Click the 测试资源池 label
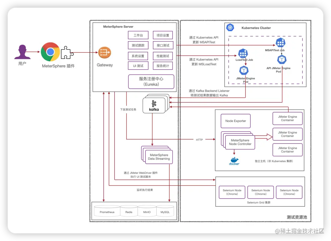The width and height of the screenshot is (331, 241). coord(297,217)
